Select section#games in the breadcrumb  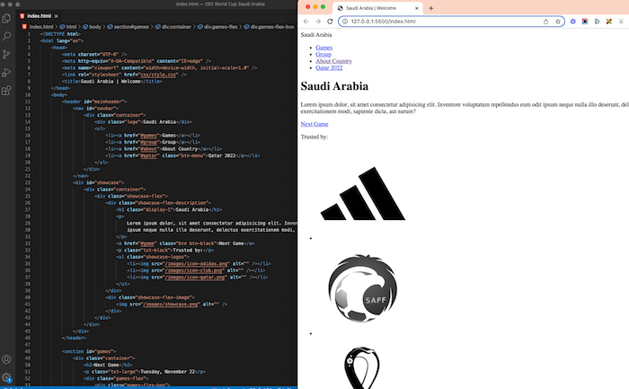[131, 27]
